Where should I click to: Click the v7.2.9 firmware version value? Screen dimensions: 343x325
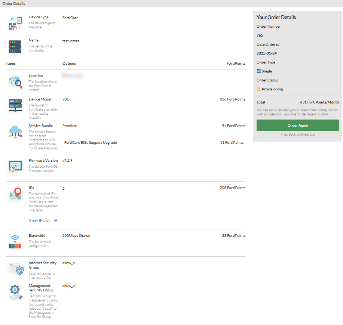67,161
